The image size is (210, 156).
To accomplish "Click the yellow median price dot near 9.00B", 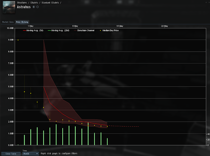I will pyautogui.click(x=18, y=40).
